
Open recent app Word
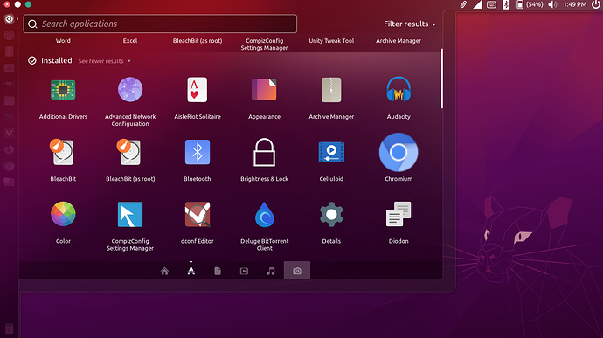click(63, 41)
